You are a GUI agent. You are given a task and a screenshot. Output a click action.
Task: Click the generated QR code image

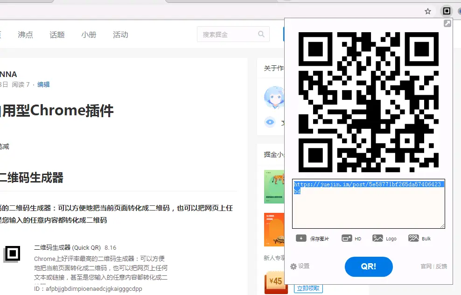(369, 102)
